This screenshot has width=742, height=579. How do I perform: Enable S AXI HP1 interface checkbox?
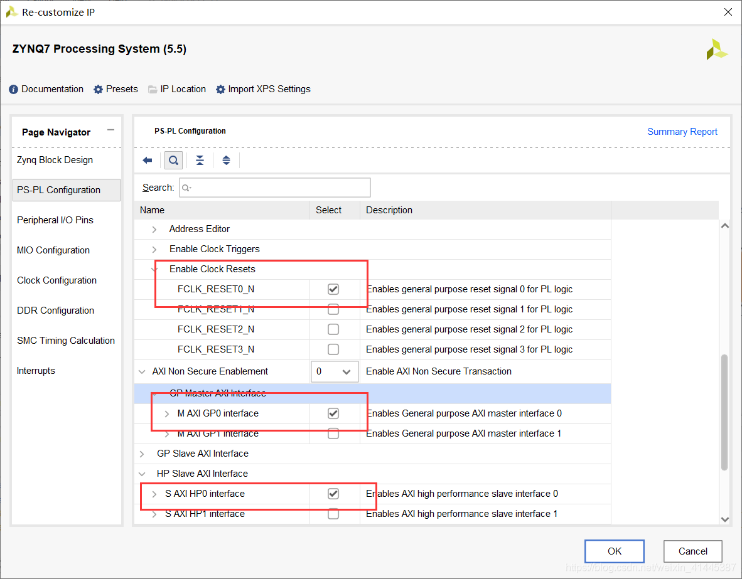pyautogui.click(x=333, y=514)
